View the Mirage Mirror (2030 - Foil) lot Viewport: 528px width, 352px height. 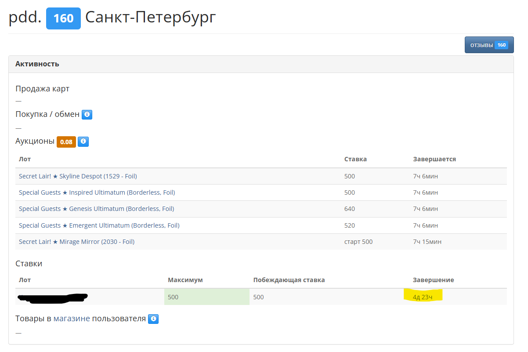click(76, 242)
